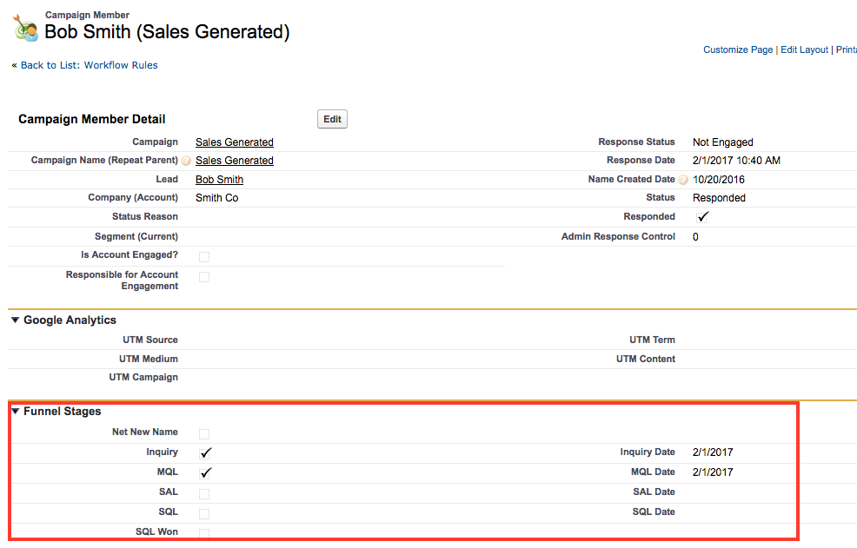This screenshot has height=548, width=857.
Task: Click Name Created Date value 10/20/2016
Action: [x=719, y=180]
